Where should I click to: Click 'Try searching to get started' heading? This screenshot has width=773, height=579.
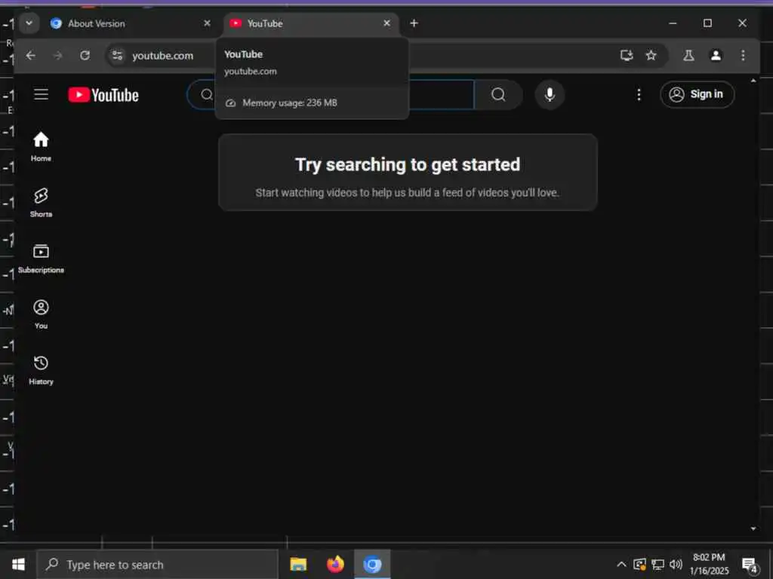click(x=408, y=164)
